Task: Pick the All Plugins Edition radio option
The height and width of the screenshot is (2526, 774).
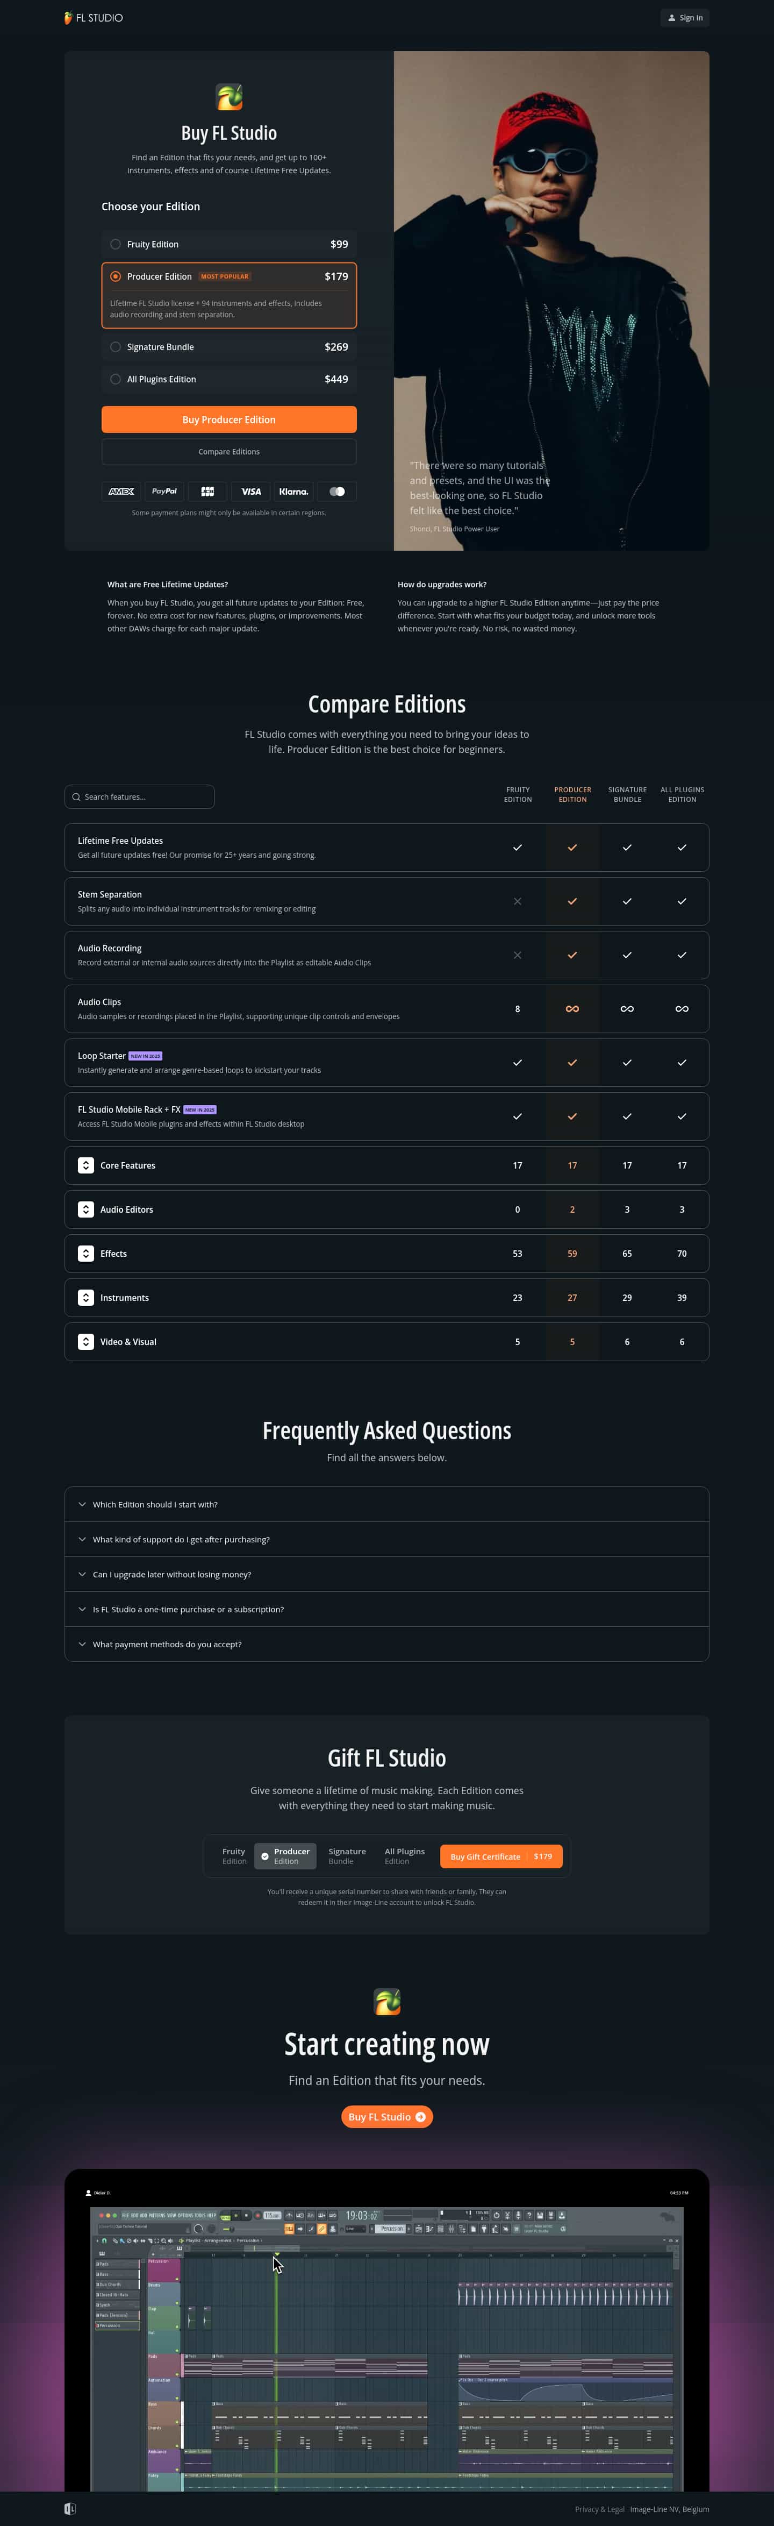Action: pyautogui.click(x=116, y=380)
